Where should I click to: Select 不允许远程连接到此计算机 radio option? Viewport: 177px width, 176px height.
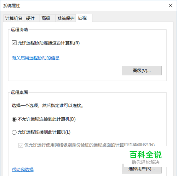coord(14,119)
